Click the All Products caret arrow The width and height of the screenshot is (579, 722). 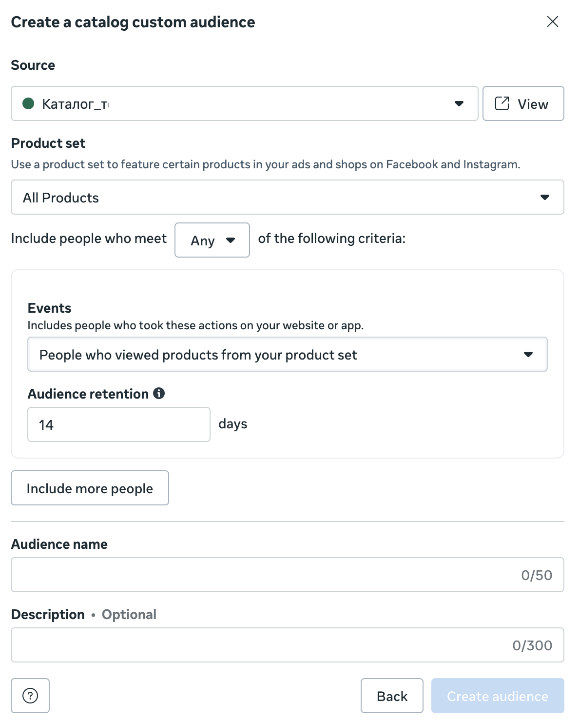[x=544, y=197]
